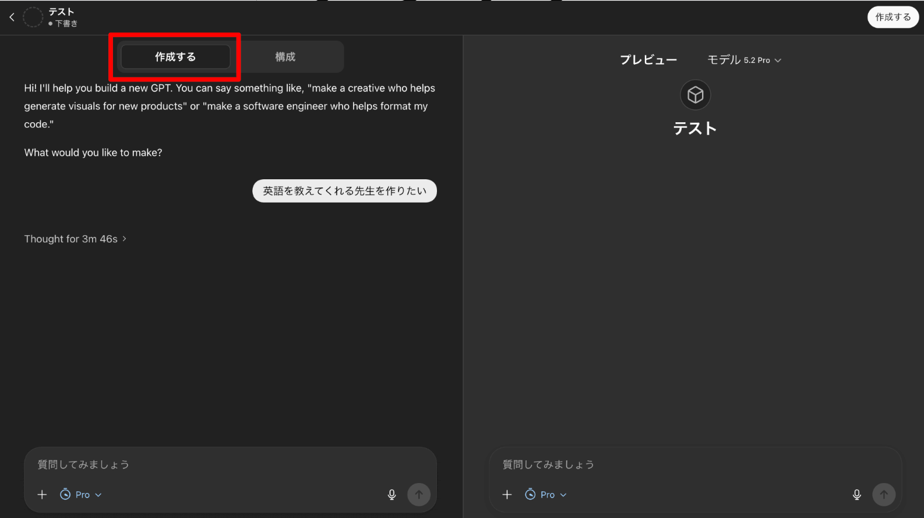Click the microphone icon in preview input
Screen dimensions: 924x518
pos(856,495)
